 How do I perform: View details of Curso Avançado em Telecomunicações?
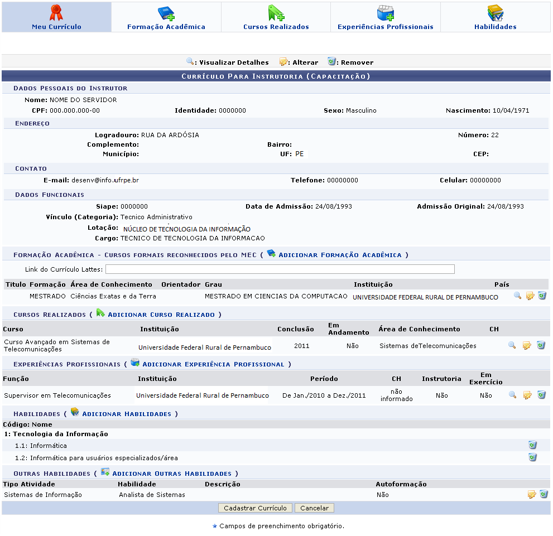tap(512, 346)
